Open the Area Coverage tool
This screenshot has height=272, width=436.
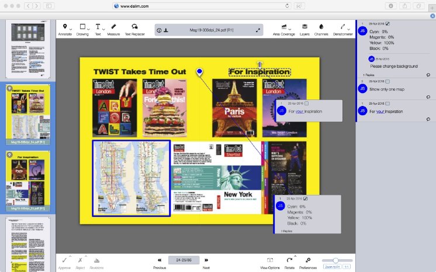[x=283, y=27]
